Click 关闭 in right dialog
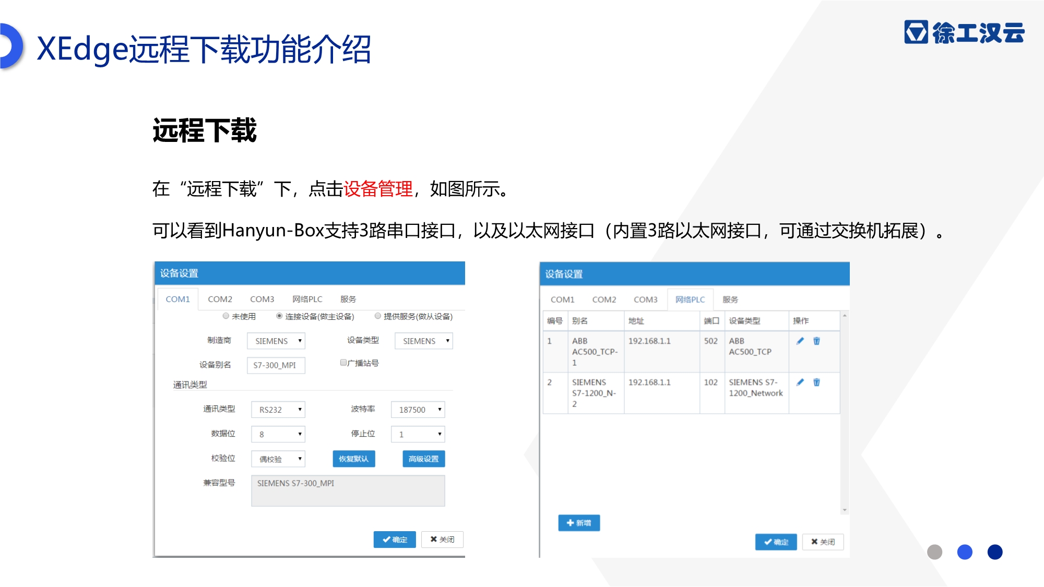1044x587 pixels. [823, 542]
